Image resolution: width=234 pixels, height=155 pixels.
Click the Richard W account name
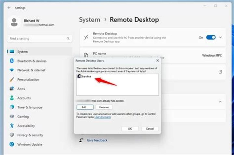(x=32, y=20)
